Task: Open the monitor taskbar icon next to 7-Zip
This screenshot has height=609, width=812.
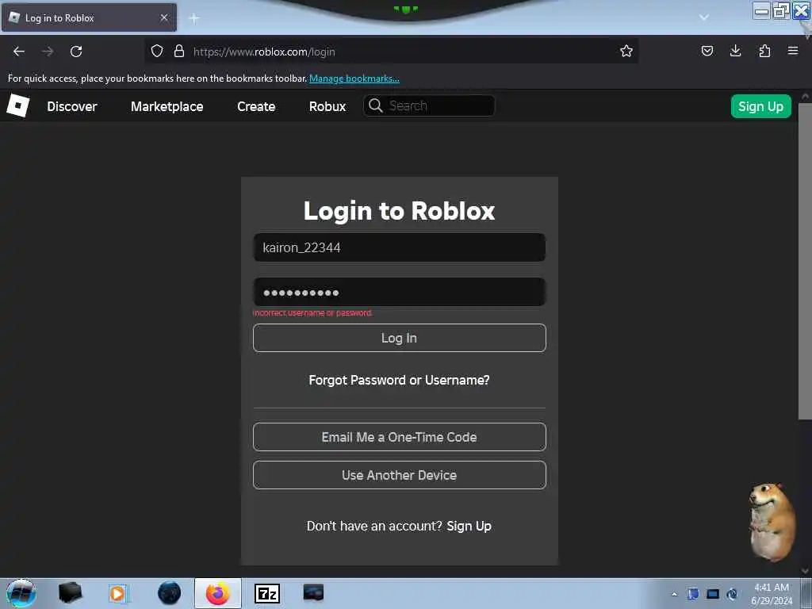Action: (x=313, y=592)
